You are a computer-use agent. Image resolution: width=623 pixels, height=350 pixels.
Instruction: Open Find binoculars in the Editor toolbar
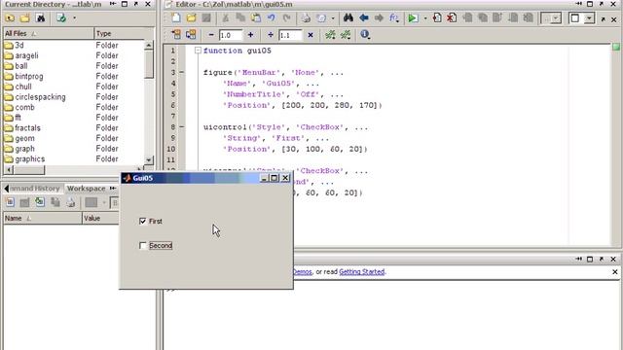coord(348,17)
